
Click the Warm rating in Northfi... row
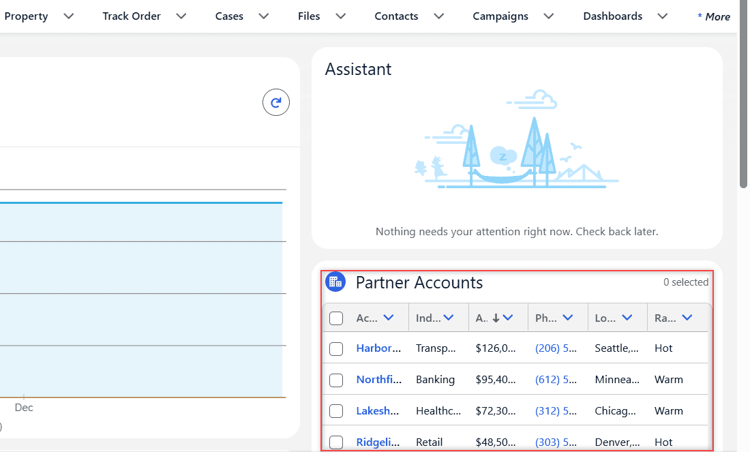[669, 379]
